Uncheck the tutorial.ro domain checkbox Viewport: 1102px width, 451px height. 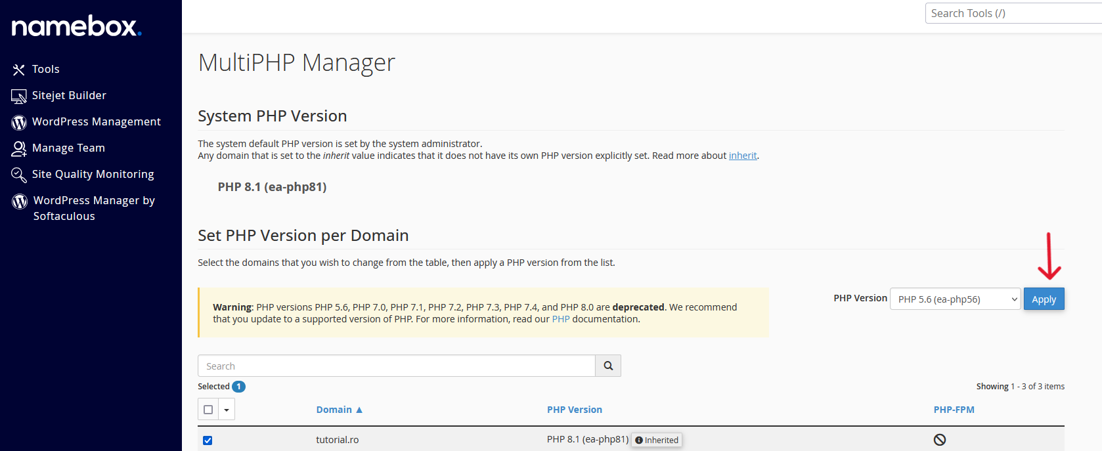(x=208, y=440)
